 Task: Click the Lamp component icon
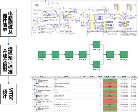pyautogui.click(x=37, y=93)
